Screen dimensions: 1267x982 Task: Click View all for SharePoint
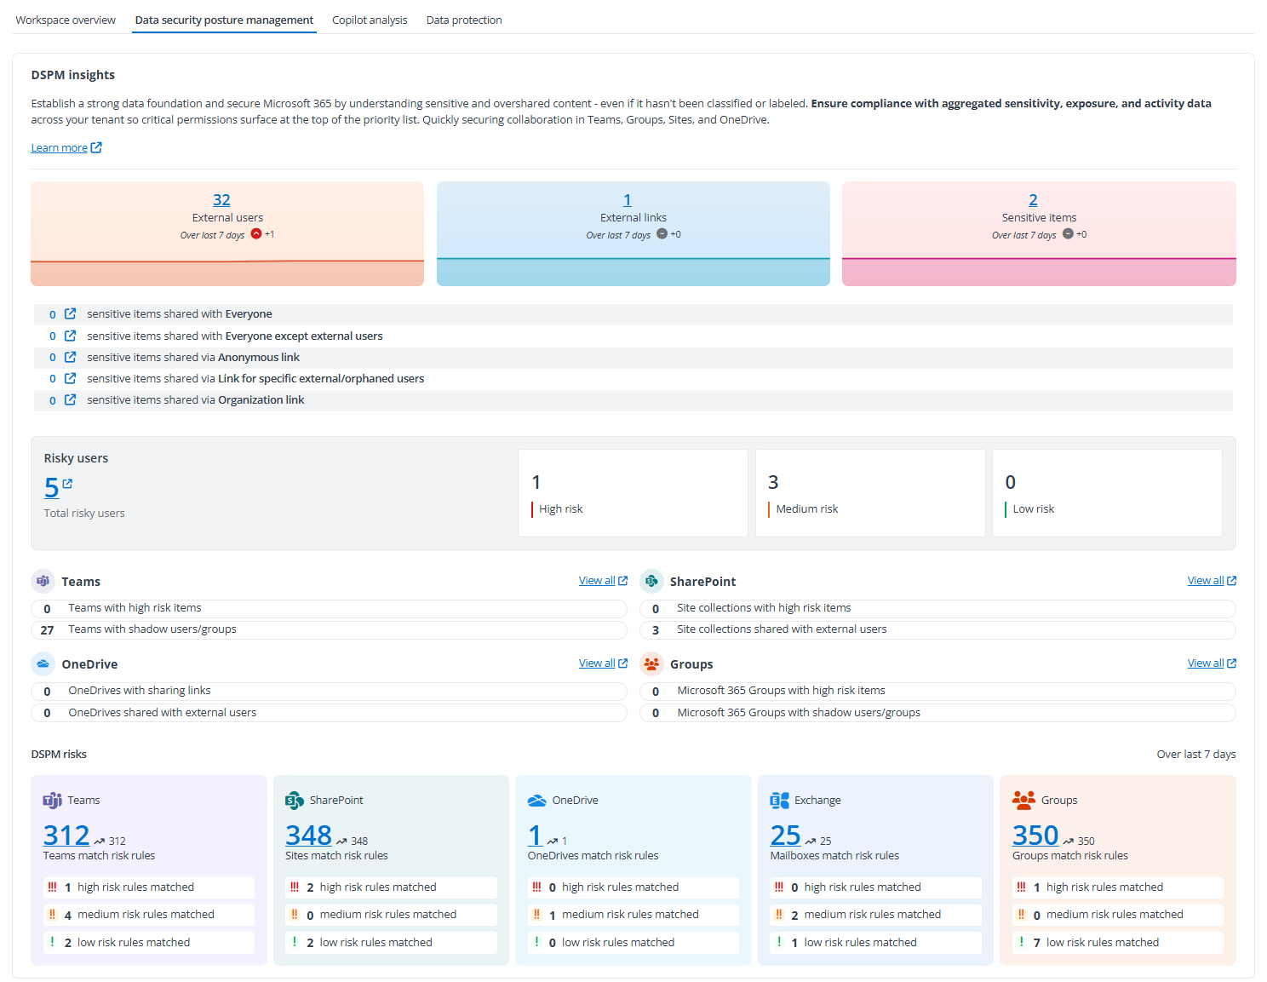click(1207, 580)
